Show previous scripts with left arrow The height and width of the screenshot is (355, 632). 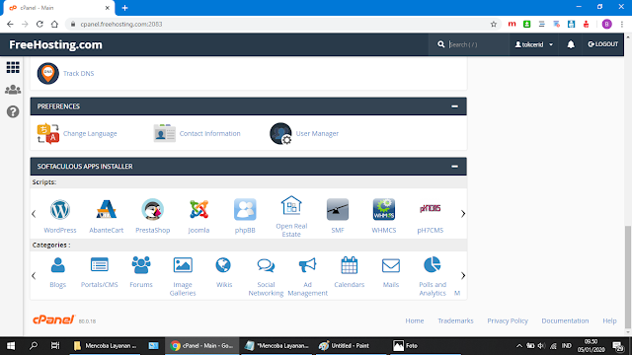click(34, 214)
